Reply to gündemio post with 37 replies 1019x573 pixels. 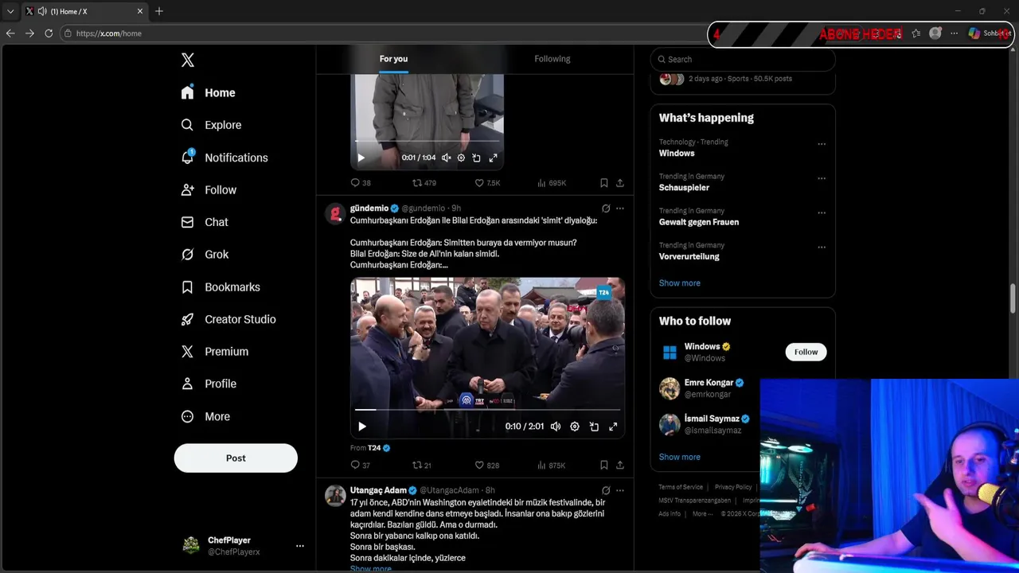pos(361,466)
